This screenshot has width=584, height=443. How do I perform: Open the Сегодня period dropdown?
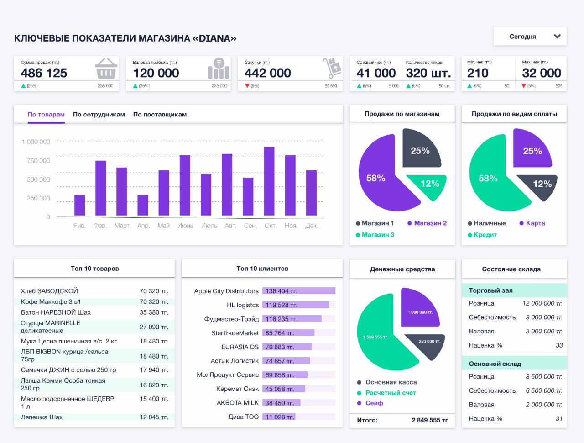pos(529,37)
